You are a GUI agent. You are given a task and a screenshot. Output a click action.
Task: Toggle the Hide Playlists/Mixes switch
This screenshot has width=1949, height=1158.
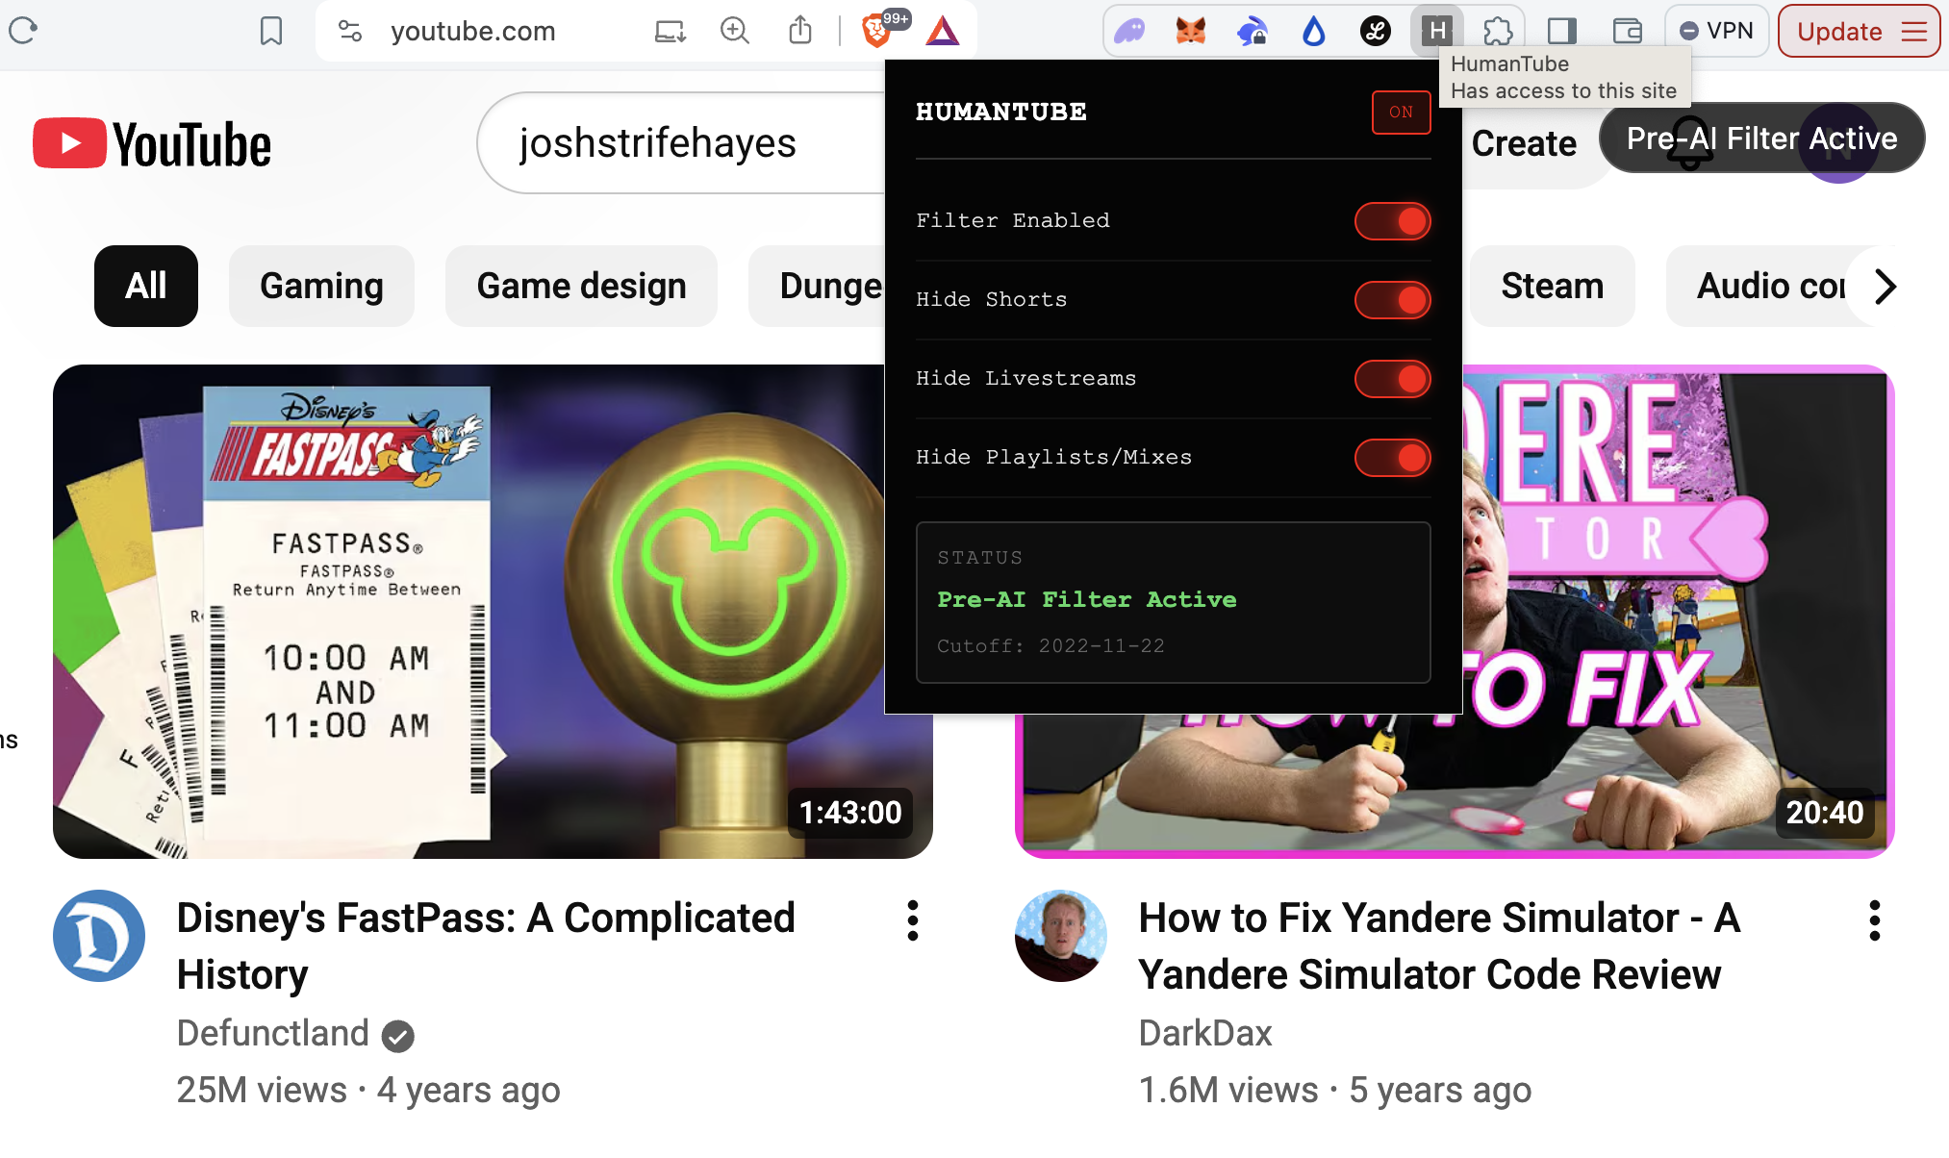tap(1392, 458)
